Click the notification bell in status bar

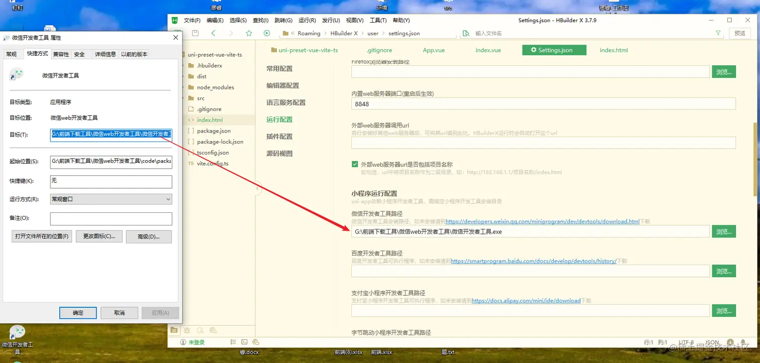coord(743,342)
